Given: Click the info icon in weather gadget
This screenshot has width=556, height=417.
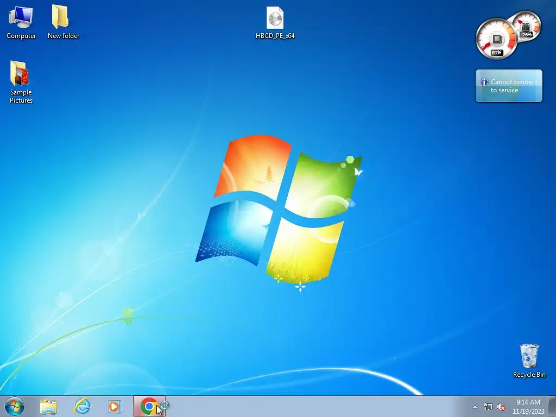Looking at the screenshot, I should [484, 82].
